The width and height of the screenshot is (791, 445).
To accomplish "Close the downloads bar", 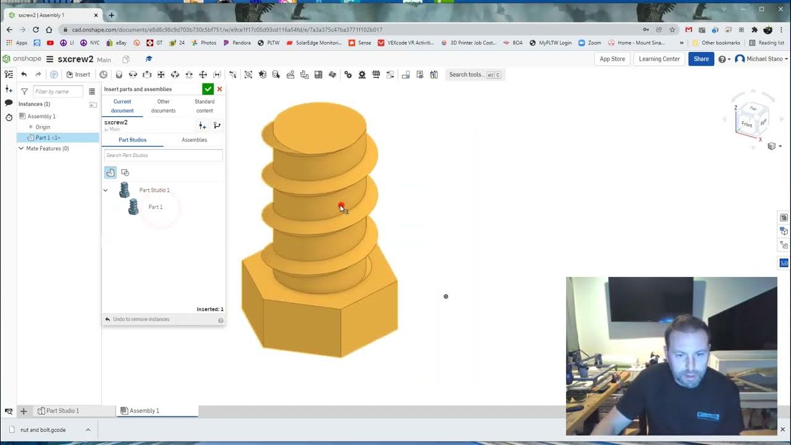I will 782,430.
